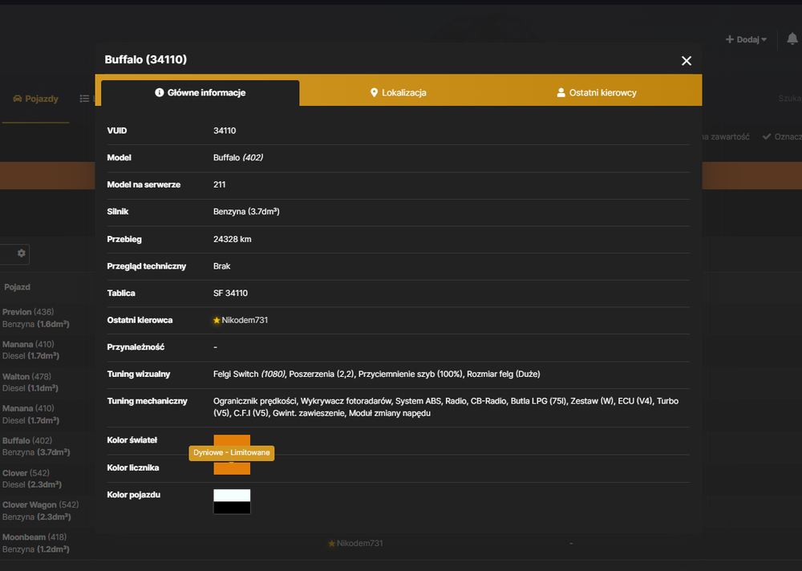Viewport: 802px width, 571px height.
Task: Switch to the Lokalizacja tab
Action: click(399, 92)
